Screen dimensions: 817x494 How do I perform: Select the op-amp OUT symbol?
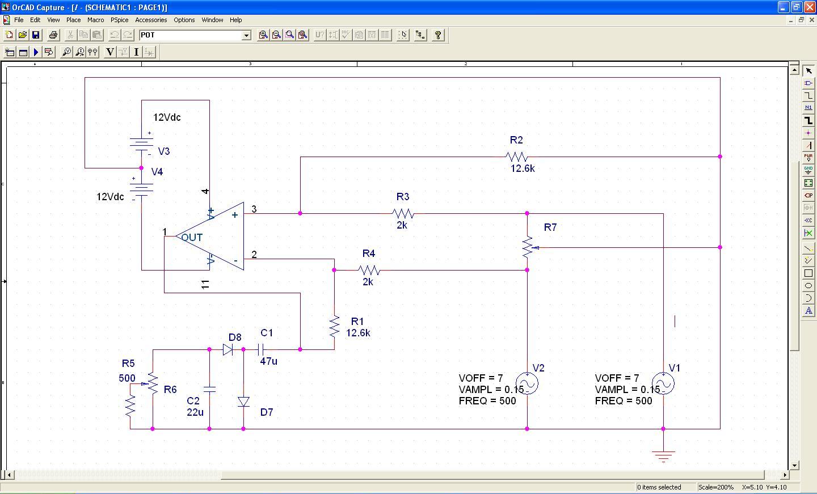pyautogui.click(x=210, y=237)
